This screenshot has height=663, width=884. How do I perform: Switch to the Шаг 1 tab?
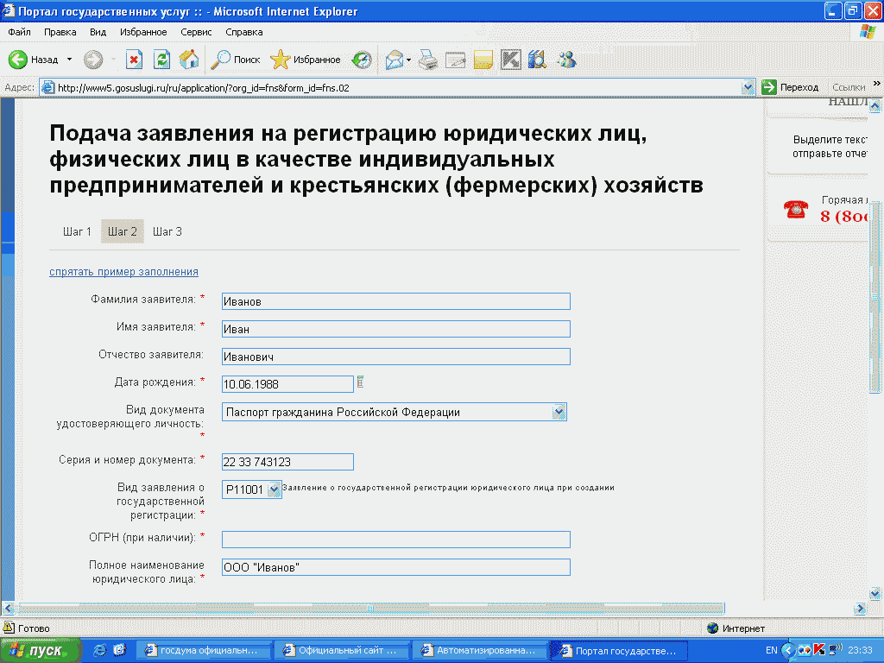pos(77,231)
